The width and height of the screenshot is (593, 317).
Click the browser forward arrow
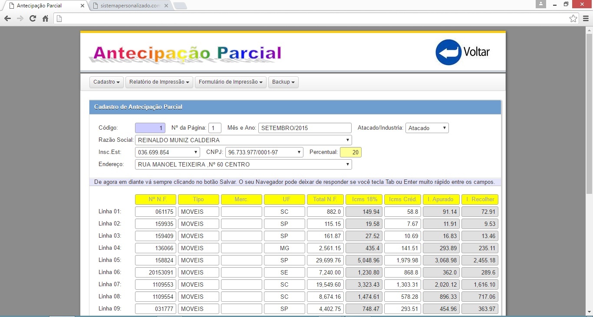20,18
